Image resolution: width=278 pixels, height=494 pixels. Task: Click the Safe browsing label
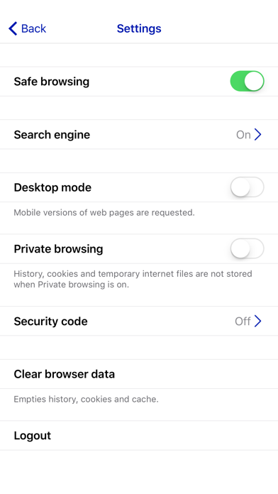[52, 82]
